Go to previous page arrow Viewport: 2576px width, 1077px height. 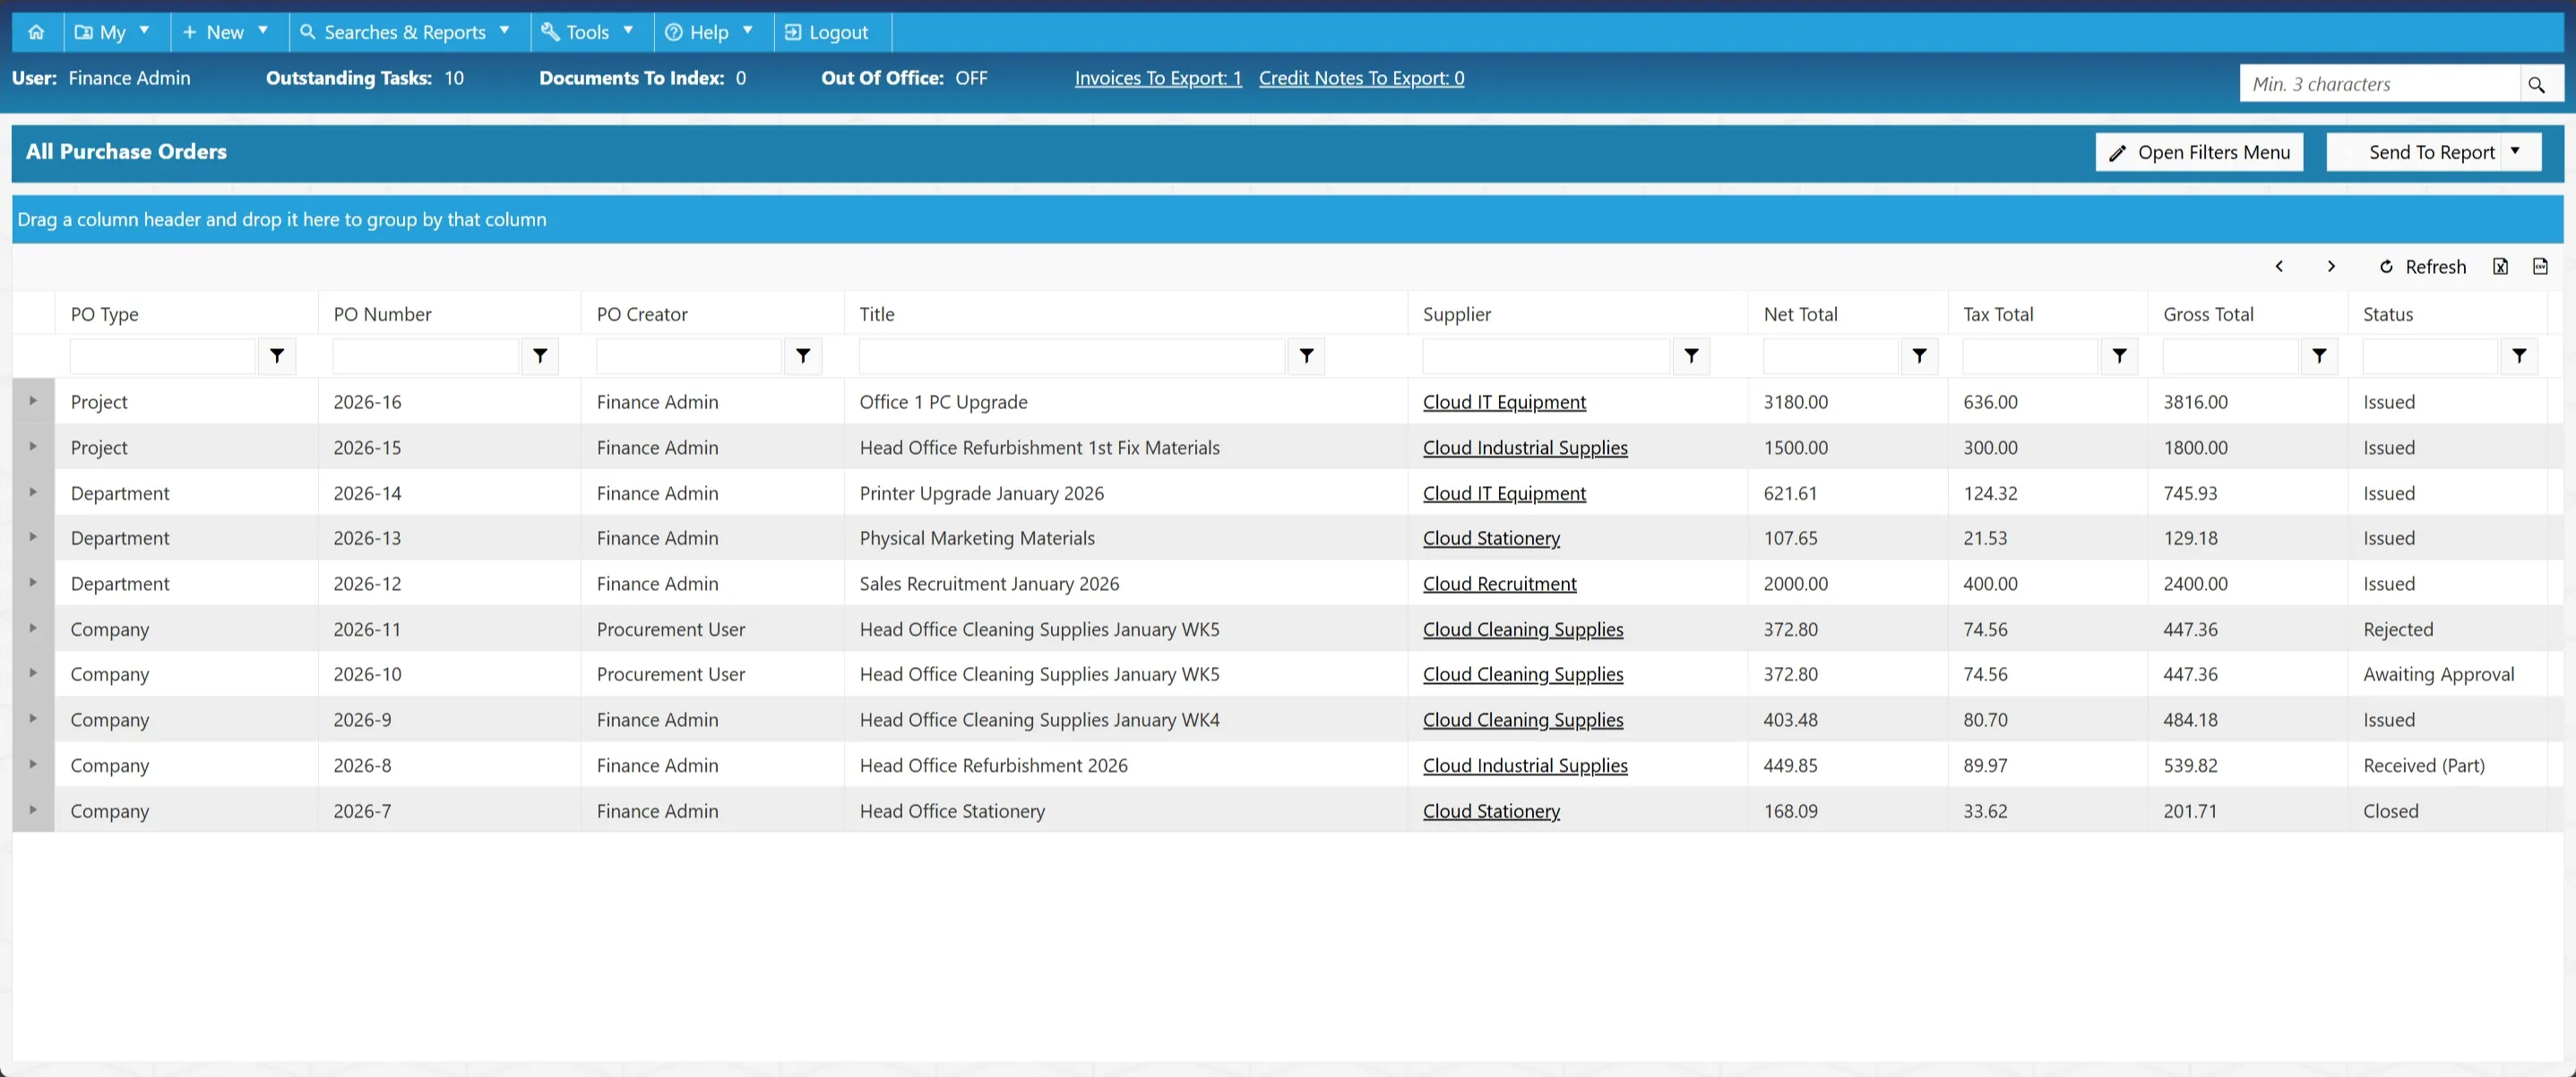coord(2279,266)
